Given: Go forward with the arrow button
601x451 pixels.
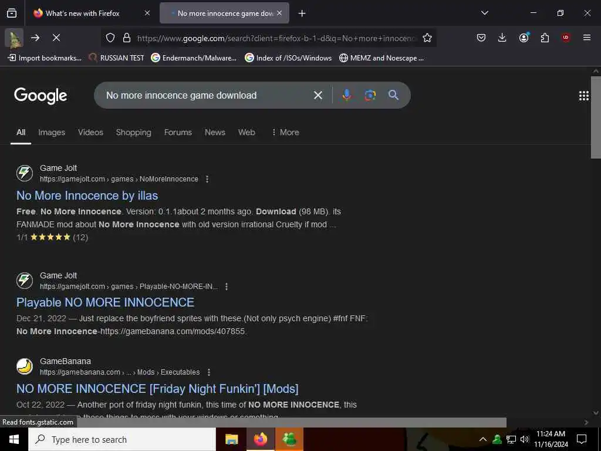Looking at the screenshot, I should tap(35, 38).
